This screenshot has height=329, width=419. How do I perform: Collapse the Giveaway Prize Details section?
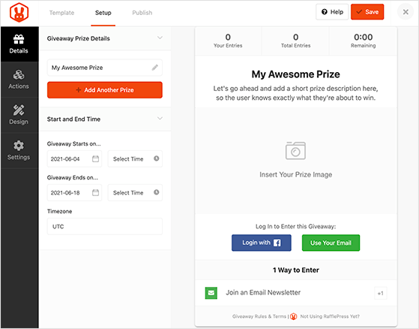tap(160, 38)
